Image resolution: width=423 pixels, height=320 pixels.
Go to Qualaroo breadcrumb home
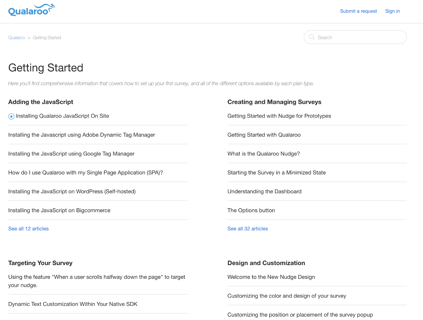(x=17, y=38)
